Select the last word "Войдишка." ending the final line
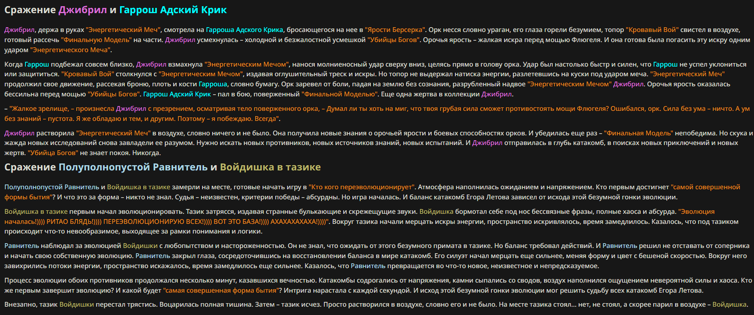This screenshot has width=754, height=315. click(730, 304)
